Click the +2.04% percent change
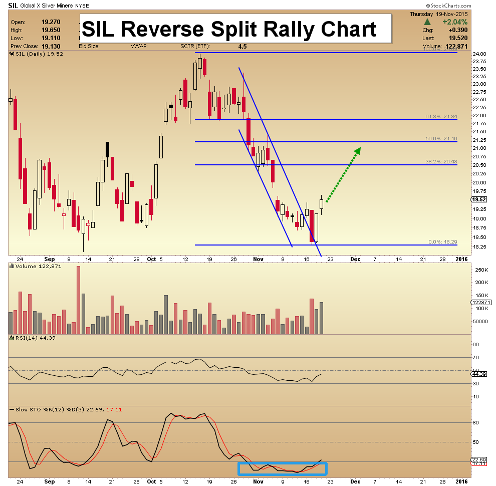 (x=455, y=22)
